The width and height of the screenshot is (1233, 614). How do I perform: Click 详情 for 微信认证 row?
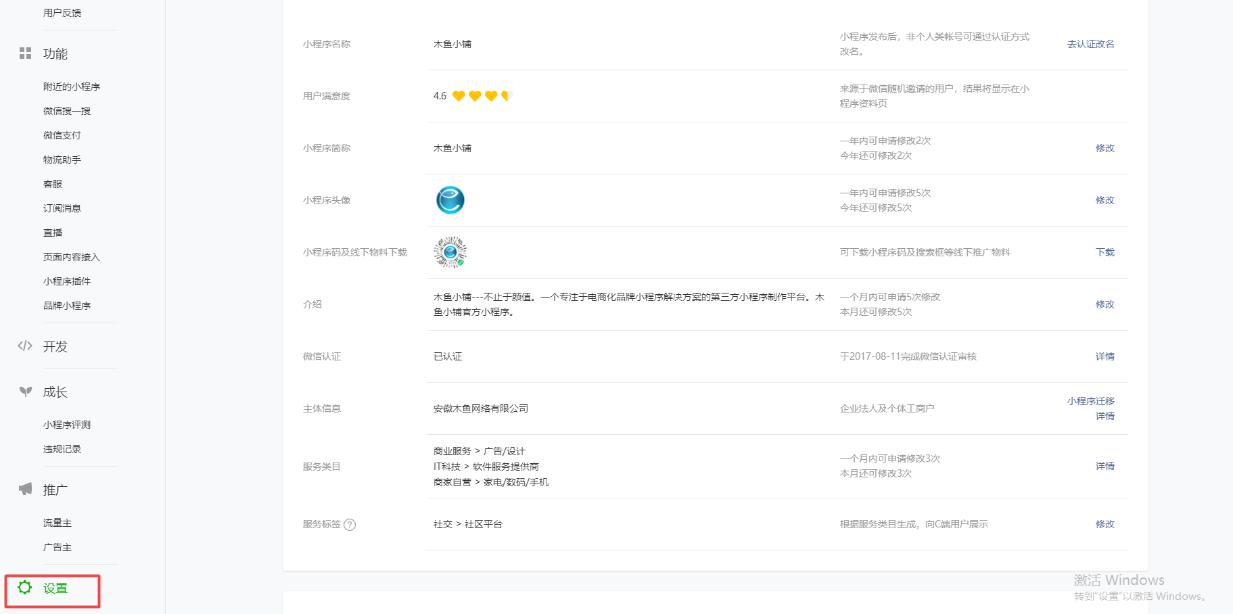pyautogui.click(x=1105, y=356)
